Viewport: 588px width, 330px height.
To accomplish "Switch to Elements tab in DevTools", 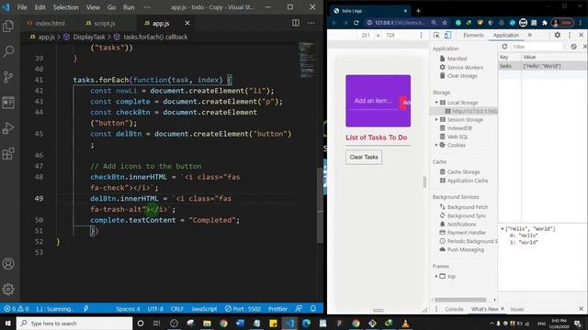I will pos(473,35).
